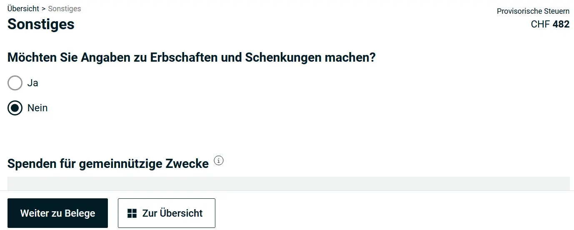The height and width of the screenshot is (230, 574).
Task: Select the Nein radio button
Action: point(15,108)
